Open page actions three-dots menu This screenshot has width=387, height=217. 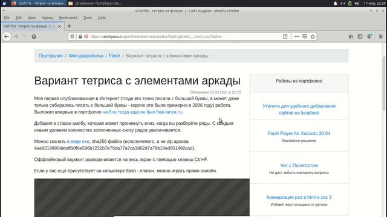click(297, 36)
